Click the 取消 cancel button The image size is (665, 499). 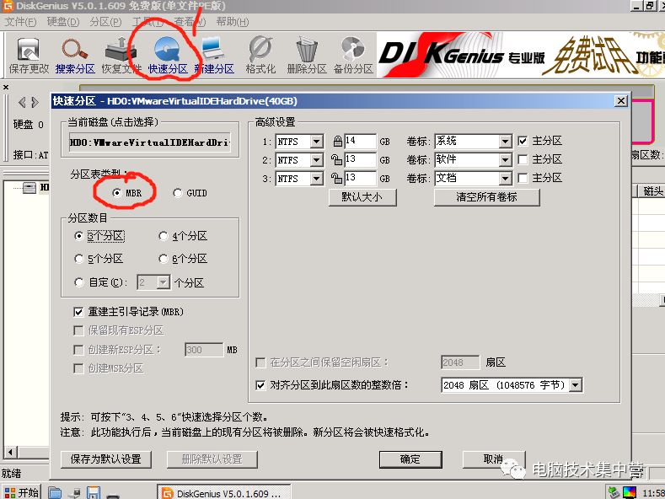pos(493,459)
